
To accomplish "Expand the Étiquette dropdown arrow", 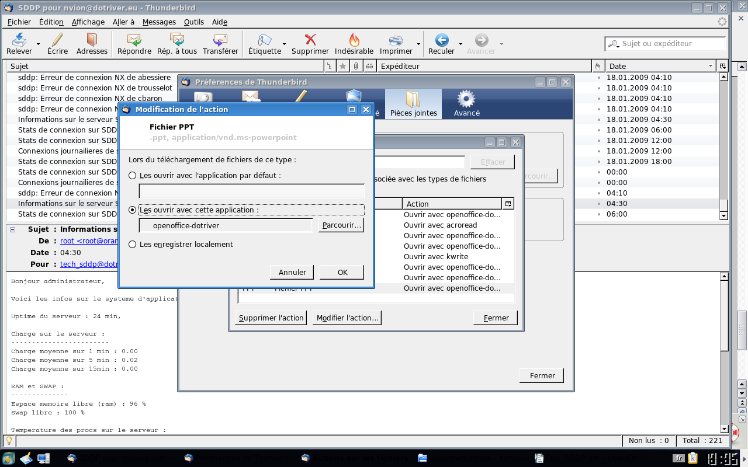I will point(285,44).
